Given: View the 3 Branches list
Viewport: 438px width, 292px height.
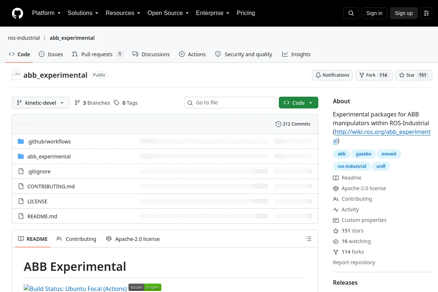Looking at the screenshot, I should (x=92, y=103).
